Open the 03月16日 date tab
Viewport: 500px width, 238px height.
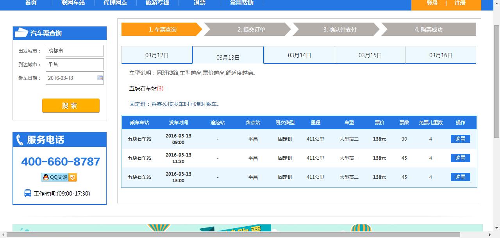click(441, 55)
